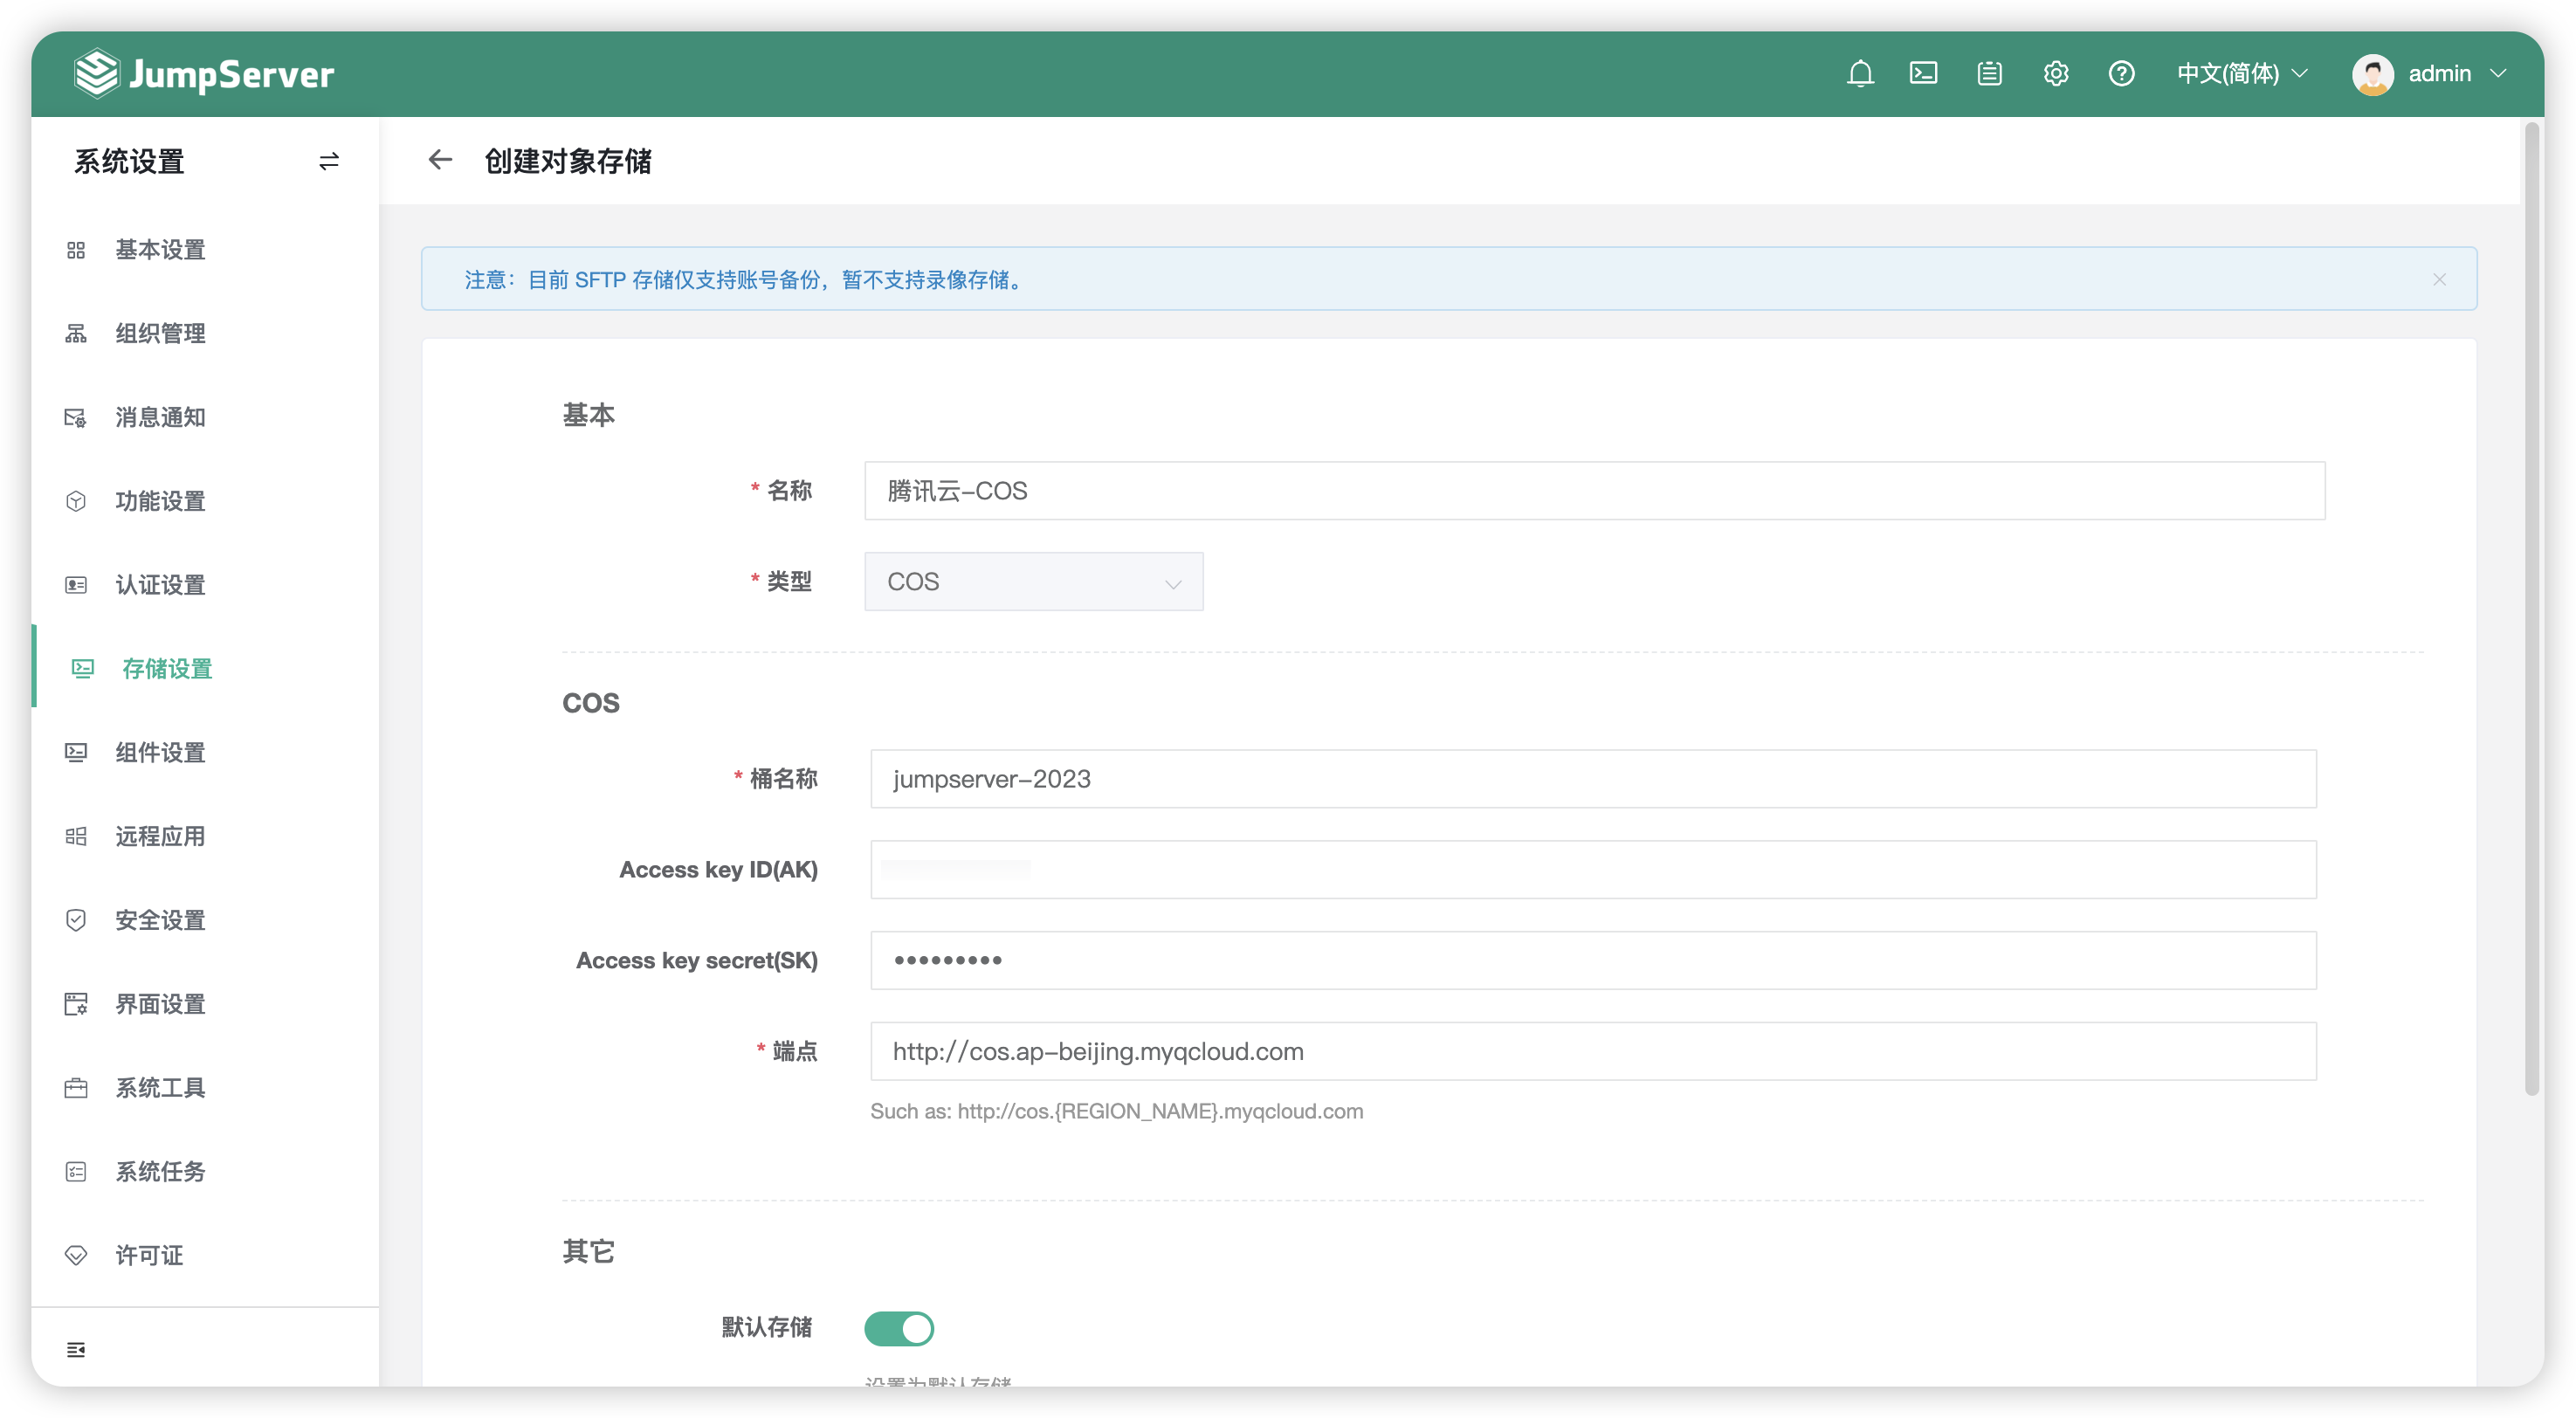The image size is (2576, 1418).
Task: Click the admin user avatar
Action: pos(2372,74)
